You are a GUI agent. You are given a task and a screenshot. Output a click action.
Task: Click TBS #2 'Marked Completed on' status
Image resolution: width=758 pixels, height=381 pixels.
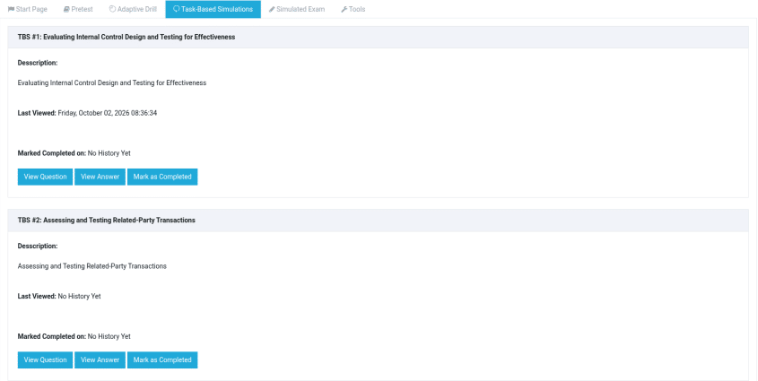click(x=74, y=336)
